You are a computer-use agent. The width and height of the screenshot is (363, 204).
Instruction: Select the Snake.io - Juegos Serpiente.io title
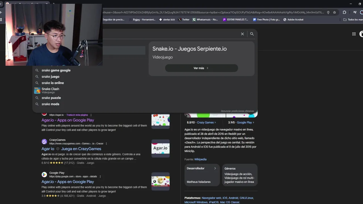click(189, 49)
